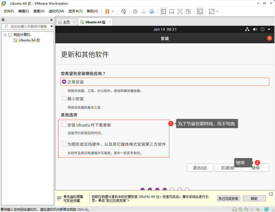
Task: Close the Ubuntu installer window
Action: pos(270,38)
